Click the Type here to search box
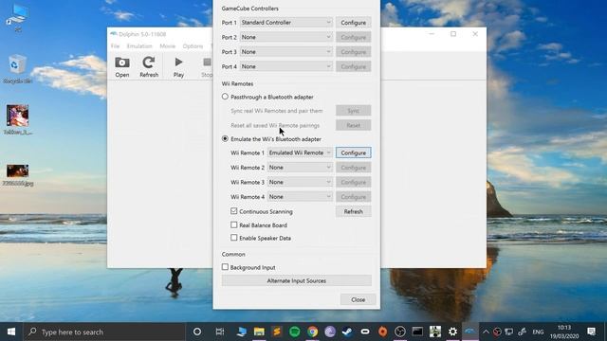Image resolution: width=607 pixels, height=341 pixels. (x=105, y=332)
